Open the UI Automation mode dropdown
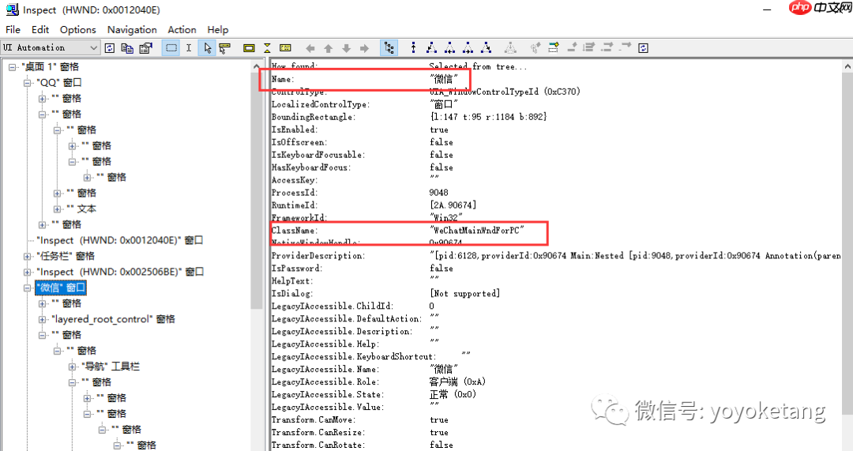 (x=50, y=48)
